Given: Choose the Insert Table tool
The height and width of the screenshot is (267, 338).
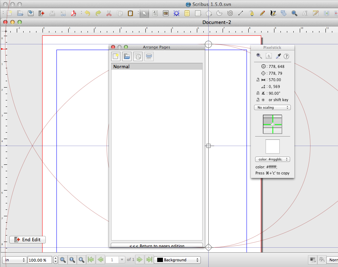Looking at the screenshot, I should (187, 14).
